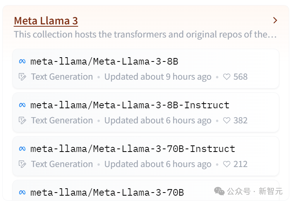Click Meta logo beside the bottom Meta-Llama-3-70B entry
292x203 pixels.
pos(22,192)
